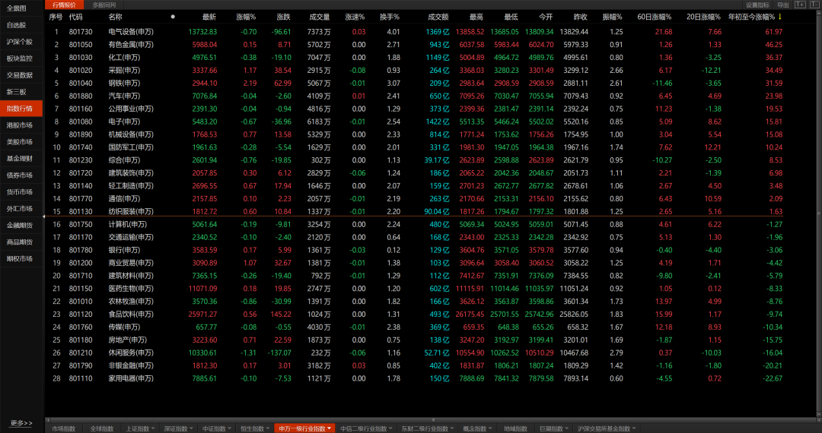The image size is (822, 433).
Task: Open 债券市场 in the sidebar
Action: pos(21,175)
